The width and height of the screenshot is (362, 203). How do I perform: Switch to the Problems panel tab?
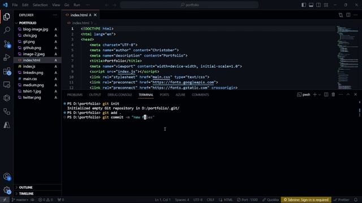pos(75,95)
